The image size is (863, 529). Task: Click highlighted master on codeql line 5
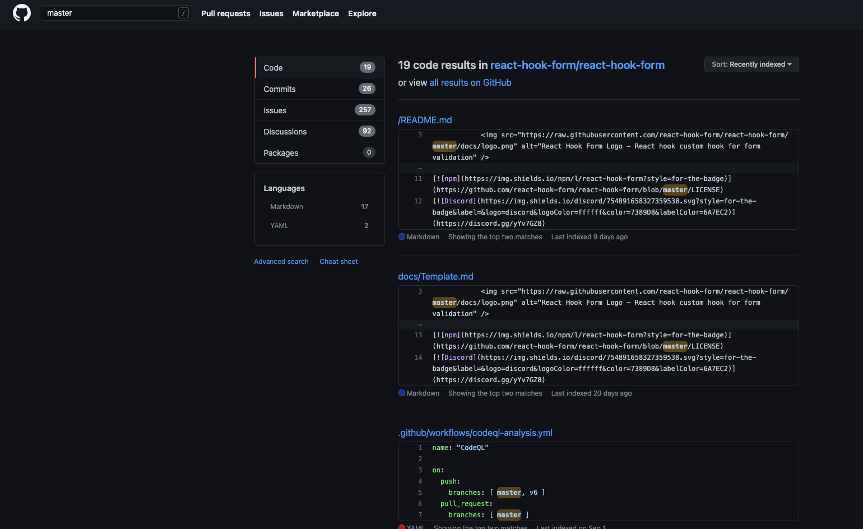(x=509, y=493)
